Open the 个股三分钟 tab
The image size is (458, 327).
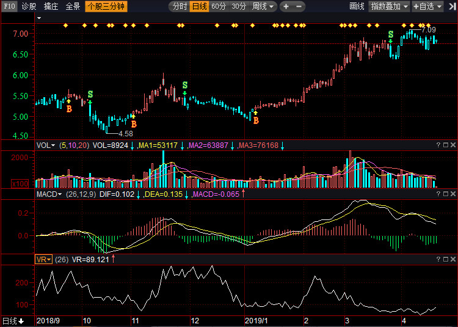(106, 7)
